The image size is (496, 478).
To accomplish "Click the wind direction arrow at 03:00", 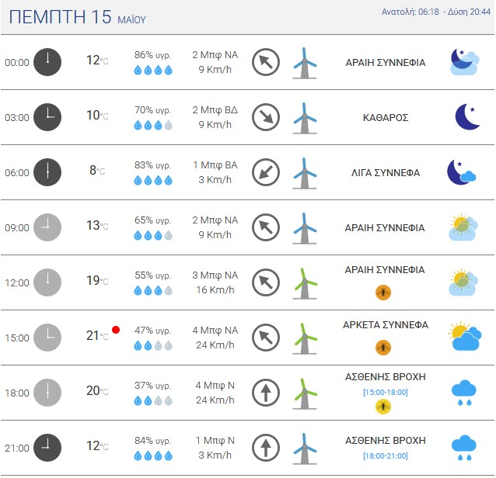I will coord(266,117).
